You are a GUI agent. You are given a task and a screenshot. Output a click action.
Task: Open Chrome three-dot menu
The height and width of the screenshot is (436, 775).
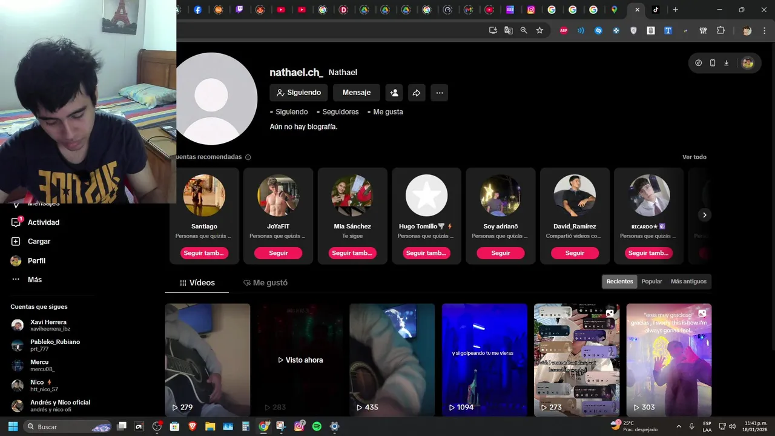coord(764,30)
